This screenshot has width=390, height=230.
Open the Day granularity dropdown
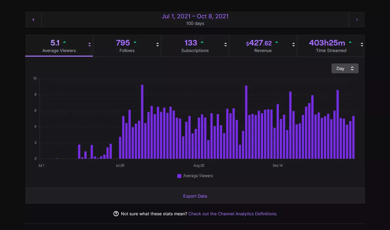tap(345, 68)
